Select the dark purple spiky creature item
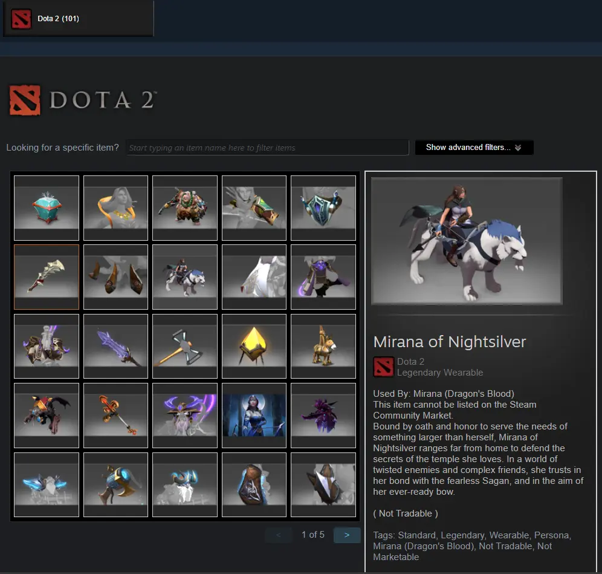602x574 pixels. tap(323, 416)
